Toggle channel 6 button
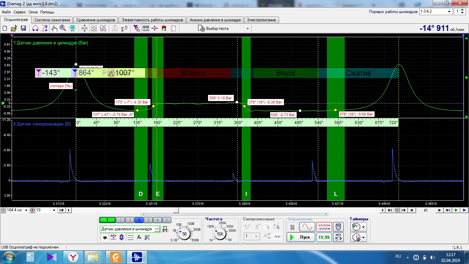Image resolution: width=469 pixels, height=264 pixels. [x=157, y=220]
